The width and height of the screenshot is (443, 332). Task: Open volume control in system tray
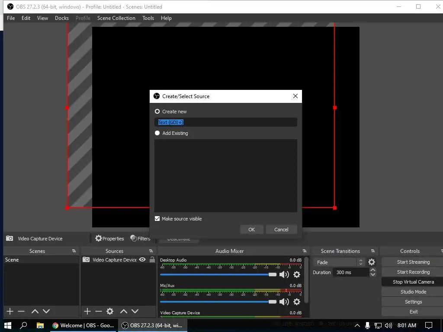pyautogui.click(x=388, y=326)
